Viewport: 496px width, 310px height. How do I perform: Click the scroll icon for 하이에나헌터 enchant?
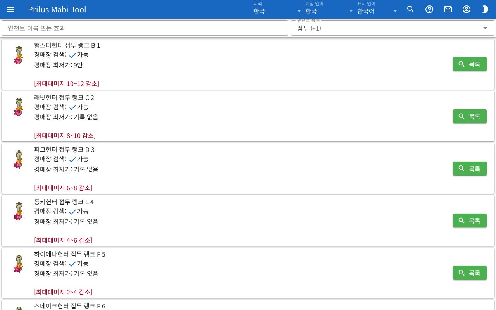click(19, 264)
